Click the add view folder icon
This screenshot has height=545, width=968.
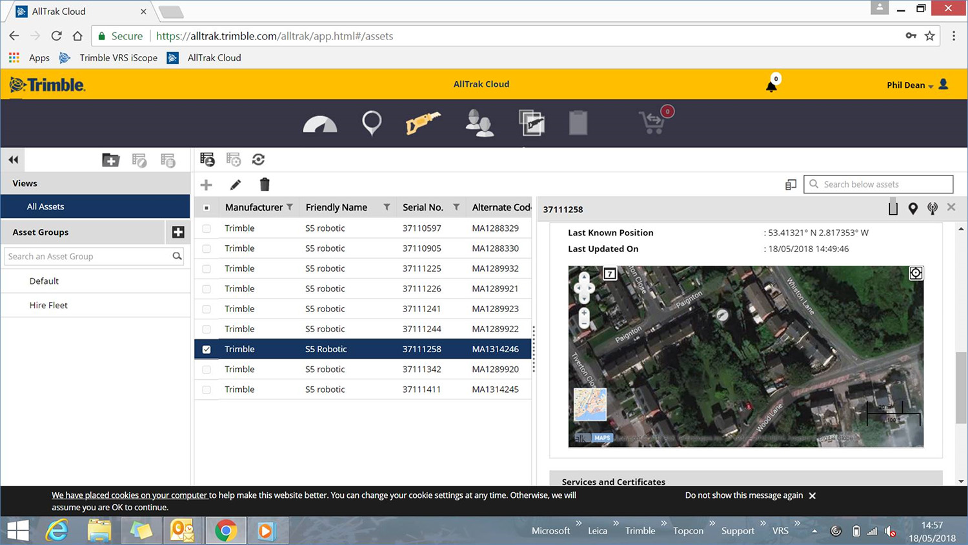[111, 160]
